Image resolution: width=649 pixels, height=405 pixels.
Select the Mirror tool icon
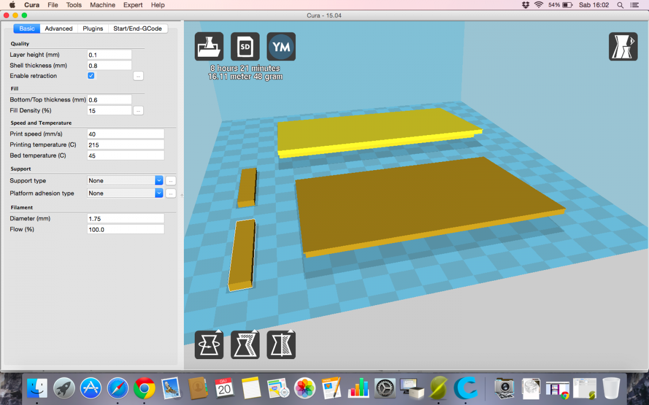point(281,345)
